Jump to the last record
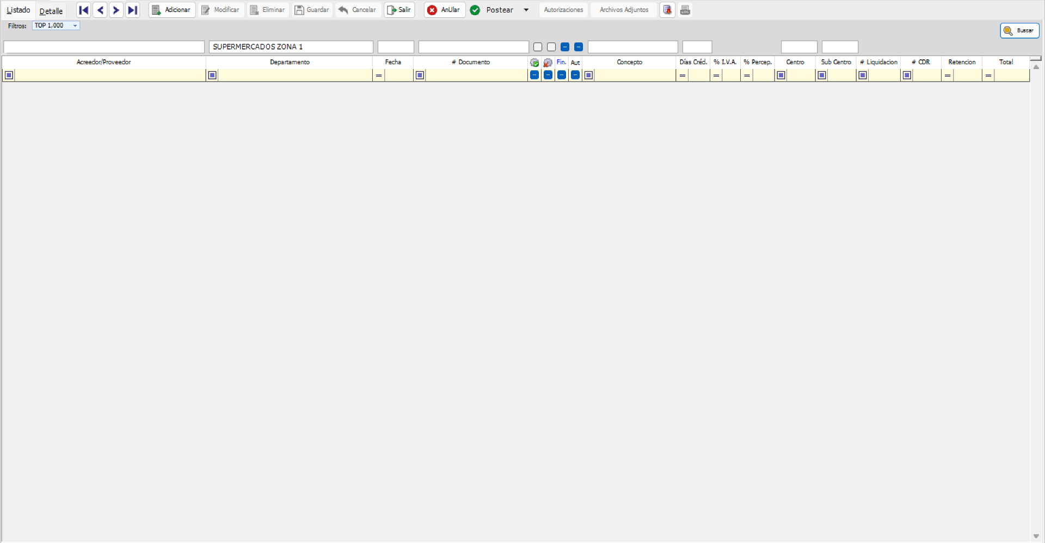This screenshot has width=1045, height=543. coord(132,10)
